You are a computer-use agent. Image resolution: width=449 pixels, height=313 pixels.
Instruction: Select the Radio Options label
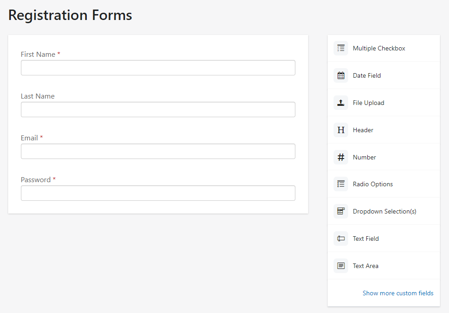[x=373, y=184]
